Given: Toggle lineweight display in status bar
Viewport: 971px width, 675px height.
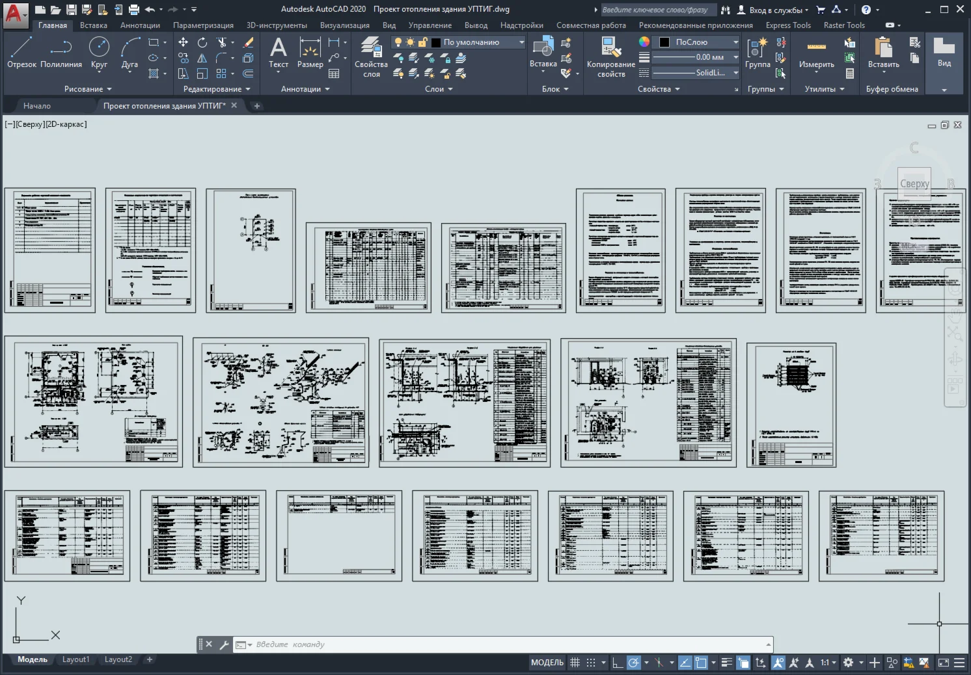Looking at the screenshot, I should coord(727,663).
